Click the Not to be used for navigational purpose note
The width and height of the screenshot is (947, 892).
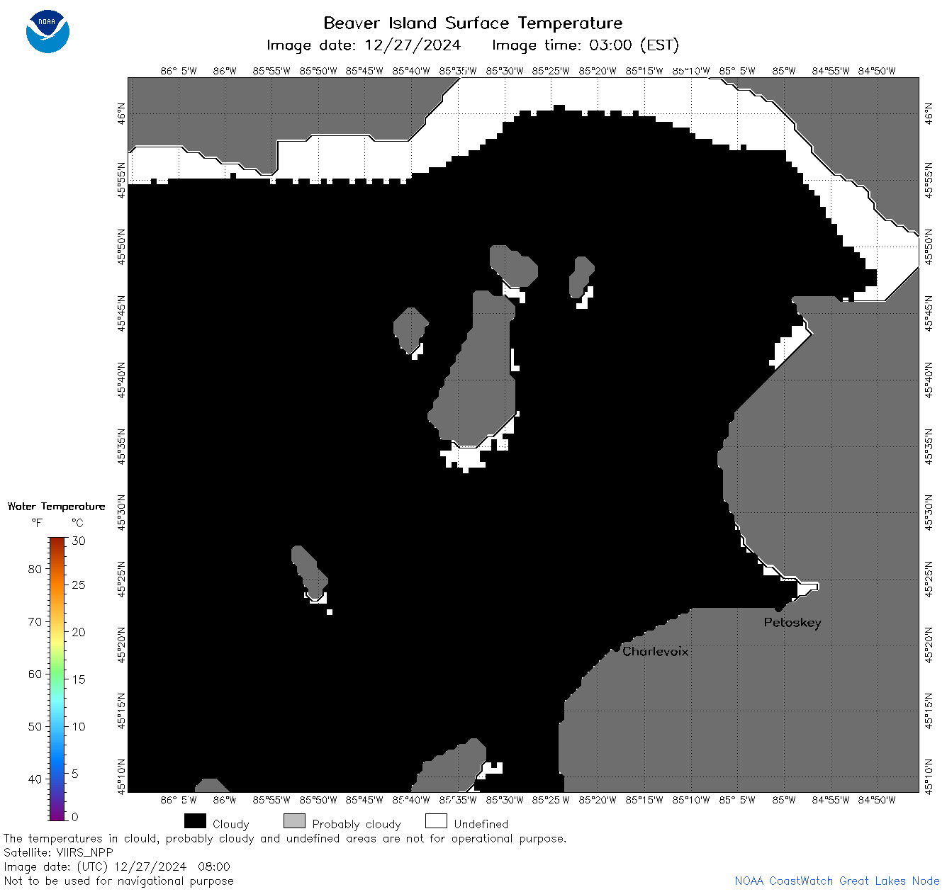pos(118,881)
